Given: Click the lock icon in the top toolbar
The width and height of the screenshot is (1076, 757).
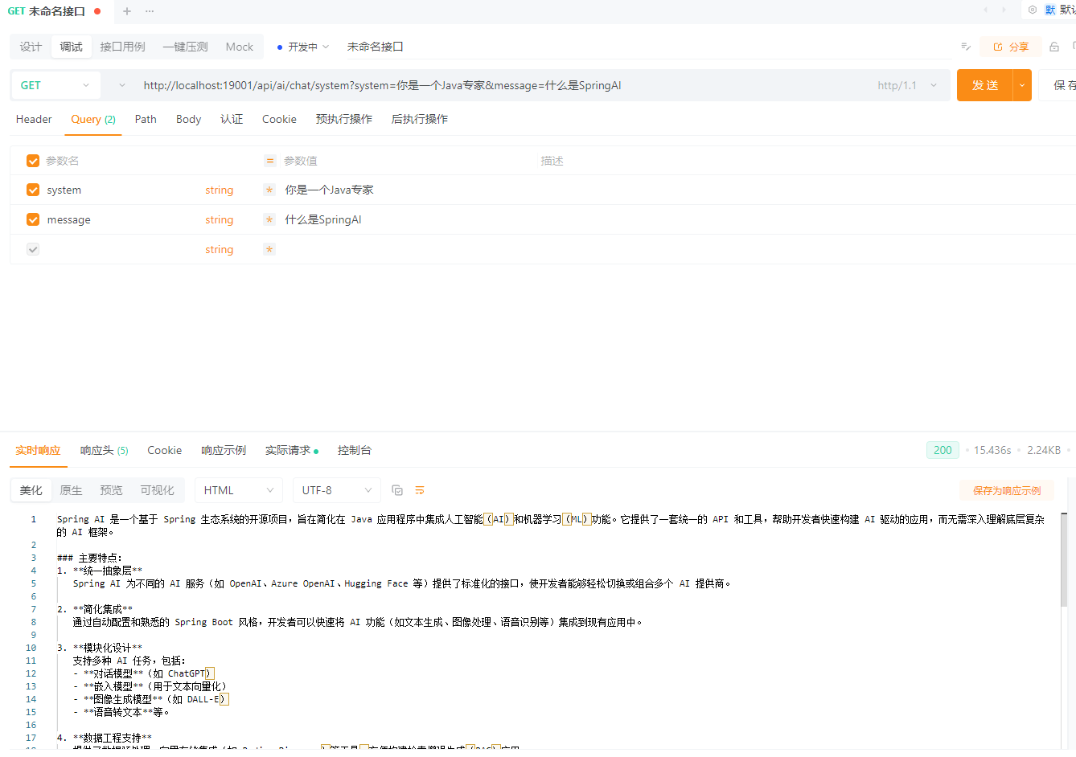Looking at the screenshot, I should (1053, 47).
